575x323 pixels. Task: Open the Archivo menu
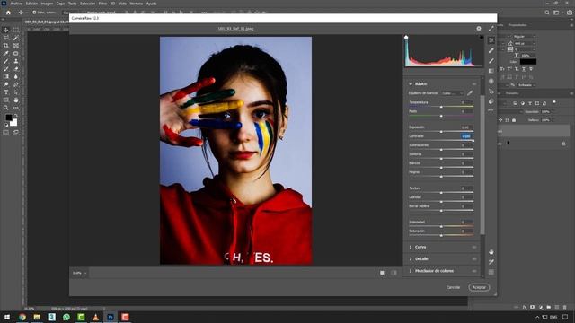coord(16,4)
